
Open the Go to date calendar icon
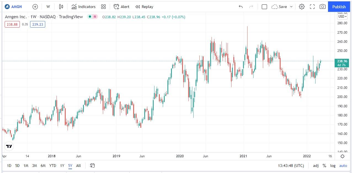(x=92, y=166)
